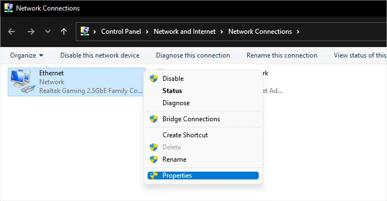The image size is (387, 201).
Task: Choose Diagnose from the context menu
Action: [x=203, y=103]
